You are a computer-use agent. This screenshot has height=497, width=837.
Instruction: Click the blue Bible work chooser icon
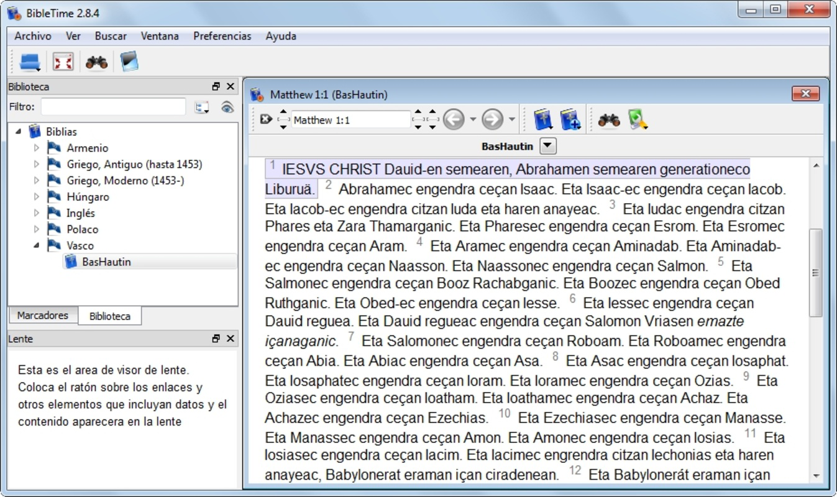[x=543, y=119]
